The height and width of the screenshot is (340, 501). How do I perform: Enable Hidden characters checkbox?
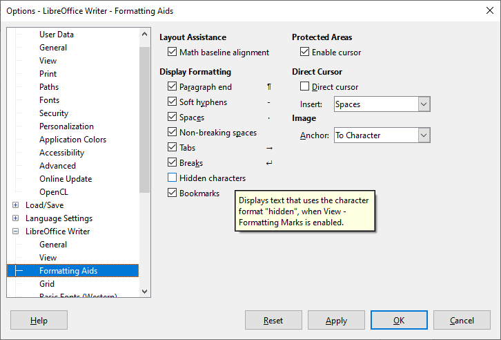click(x=172, y=178)
